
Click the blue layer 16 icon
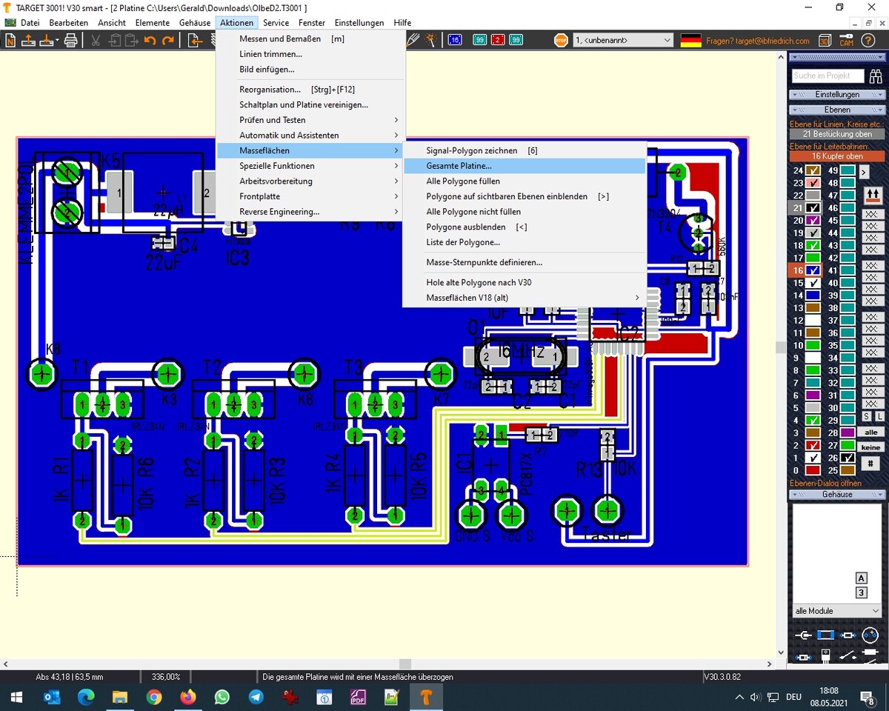(x=456, y=40)
